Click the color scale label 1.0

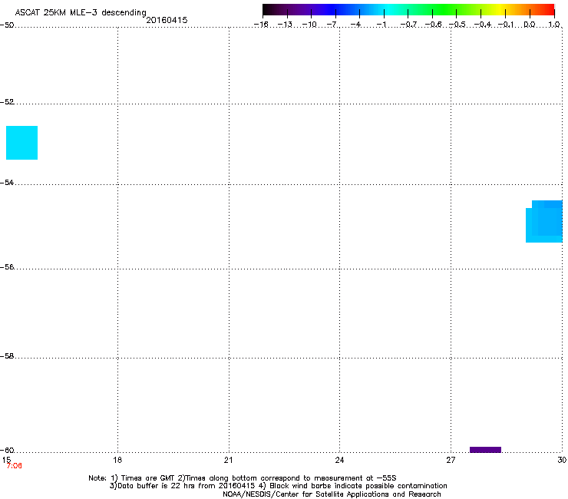(554, 25)
